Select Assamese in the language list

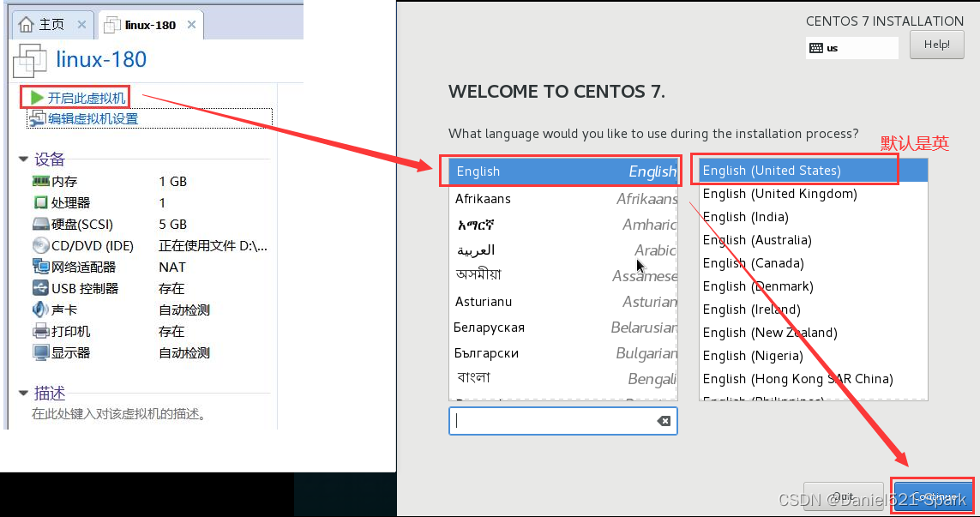click(x=563, y=276)
